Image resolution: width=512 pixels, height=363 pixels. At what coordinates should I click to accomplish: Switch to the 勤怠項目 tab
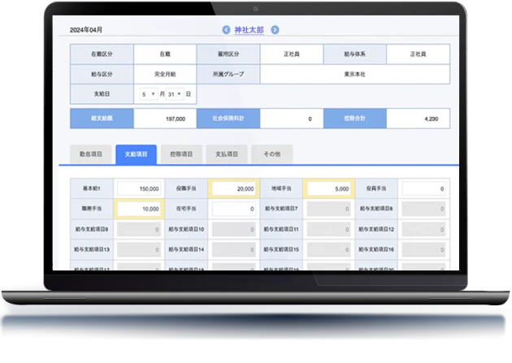click(91, 153)
